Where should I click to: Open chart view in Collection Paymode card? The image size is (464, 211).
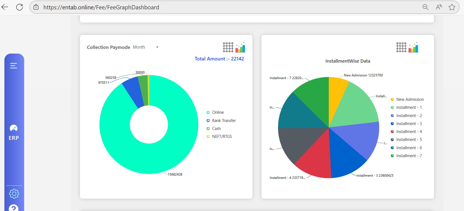pyautogui.click(x=240, y=47)
